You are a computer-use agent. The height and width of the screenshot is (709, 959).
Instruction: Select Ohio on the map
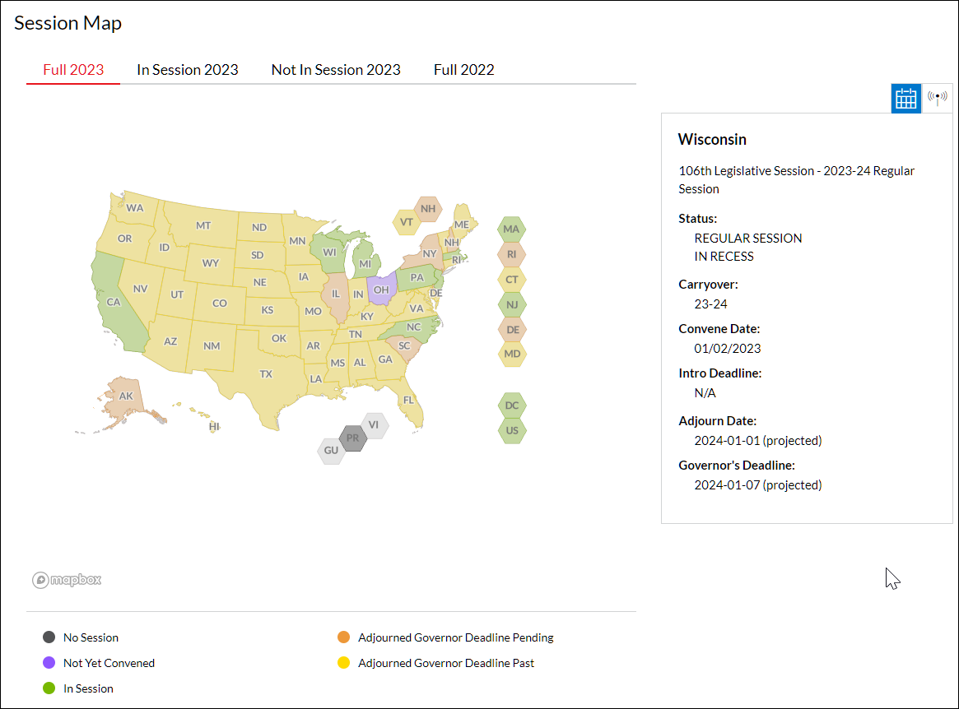pyautogui.click(x=381, y=290)
